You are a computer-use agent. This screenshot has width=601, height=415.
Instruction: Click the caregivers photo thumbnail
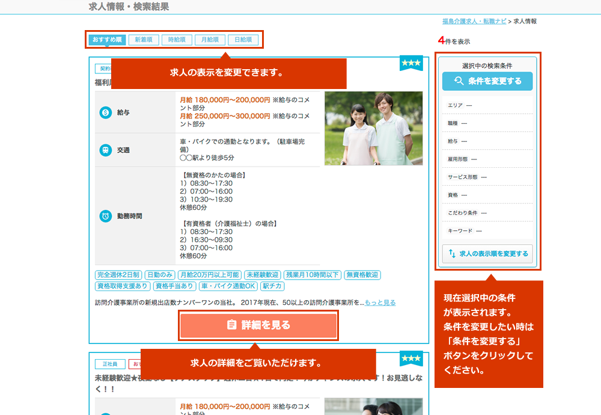pyautogui.click(x=373, y=128)
